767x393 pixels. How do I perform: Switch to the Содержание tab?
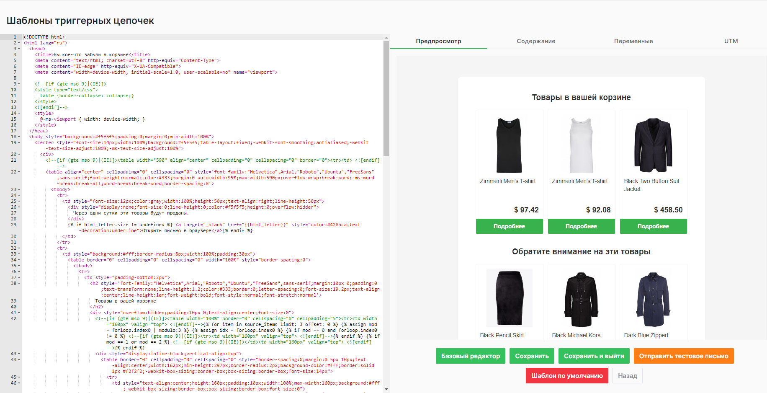click(536, 41)
